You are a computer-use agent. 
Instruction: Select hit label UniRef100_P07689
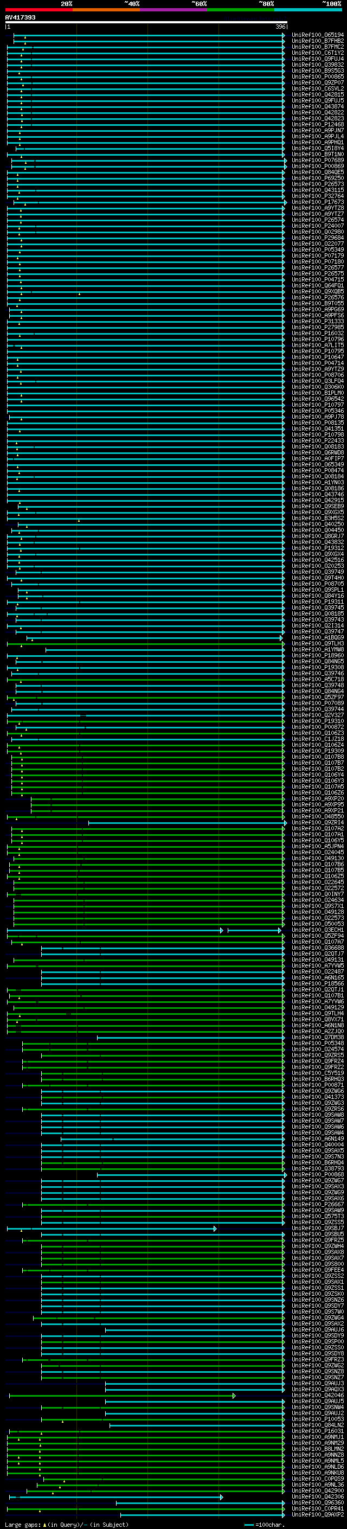click(x=317, y=160)
